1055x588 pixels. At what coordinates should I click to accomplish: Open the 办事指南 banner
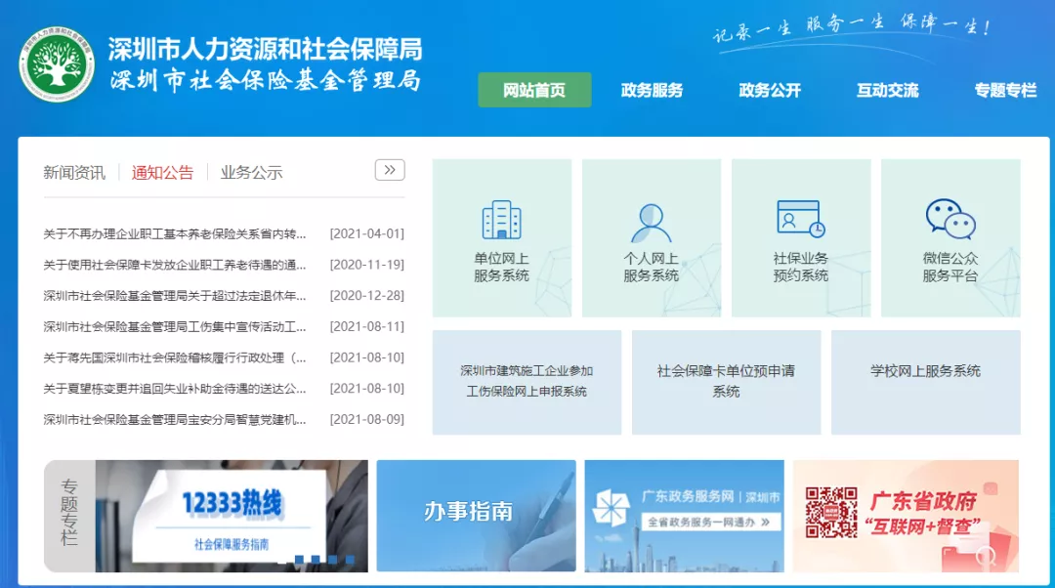pos(477,516)
